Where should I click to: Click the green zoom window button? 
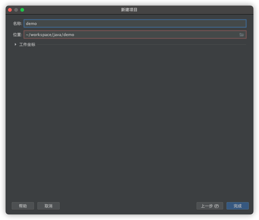(22, 10)
